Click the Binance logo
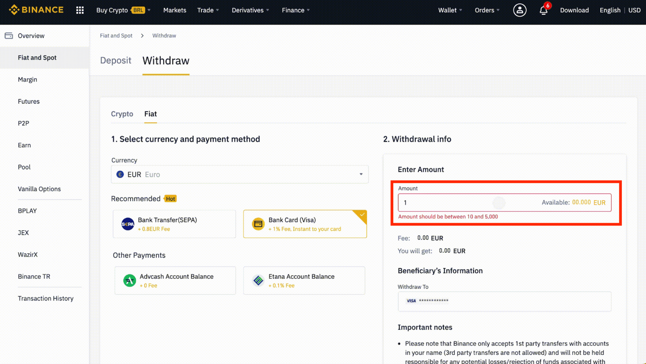646x364 pixels. [x=36, y=10]
